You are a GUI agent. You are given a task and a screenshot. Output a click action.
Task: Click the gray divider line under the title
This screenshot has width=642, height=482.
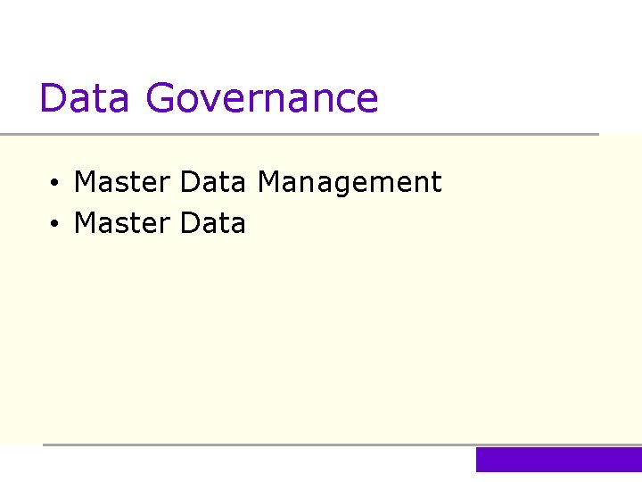tap(300, 135)
